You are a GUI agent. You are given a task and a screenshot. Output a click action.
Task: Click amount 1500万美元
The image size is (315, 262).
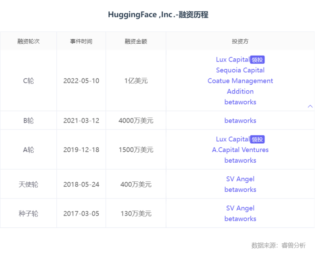tap(136, 150)
